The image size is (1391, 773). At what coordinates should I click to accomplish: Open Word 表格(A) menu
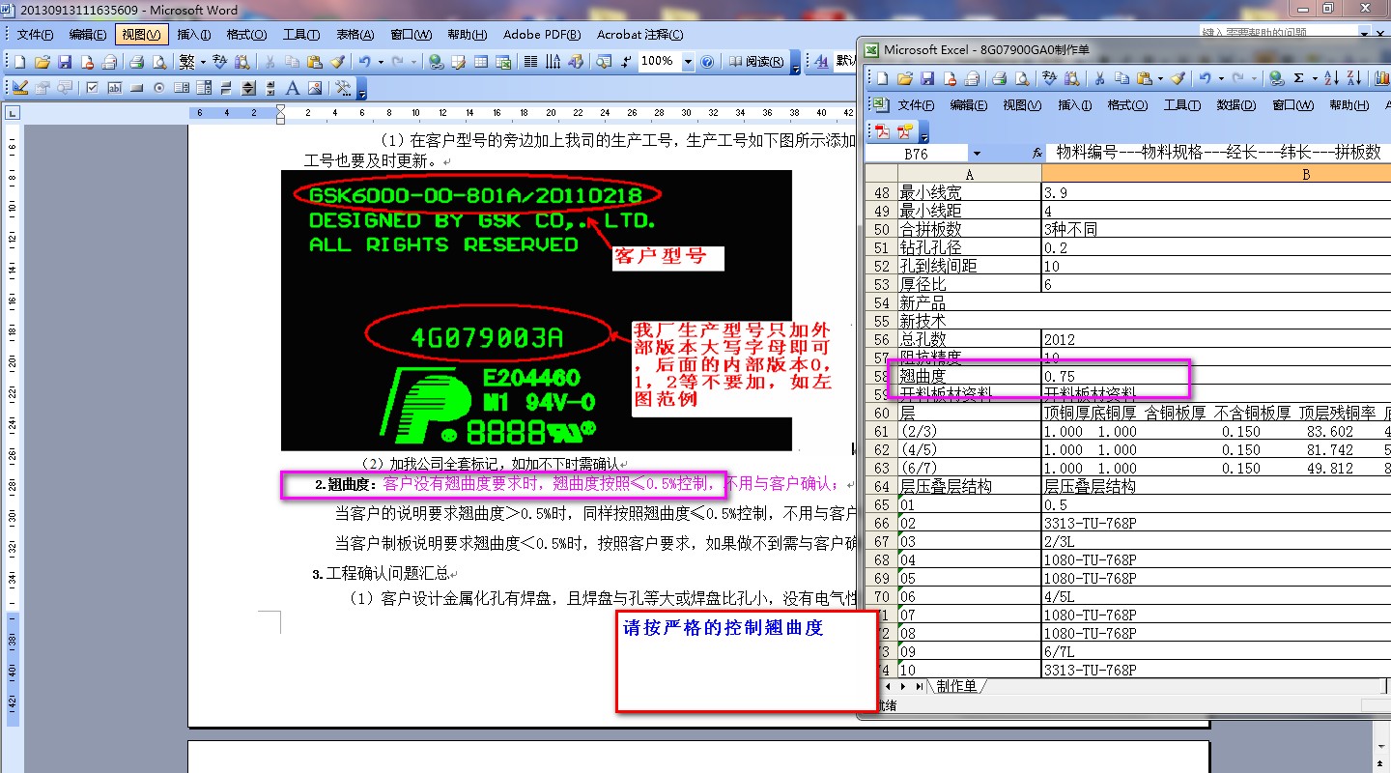tap(355, 35)
